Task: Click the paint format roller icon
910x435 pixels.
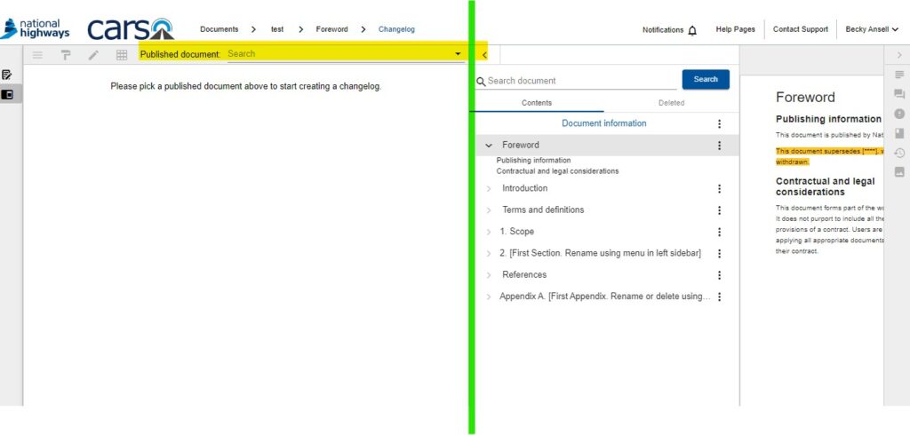Action: [66, 55]
